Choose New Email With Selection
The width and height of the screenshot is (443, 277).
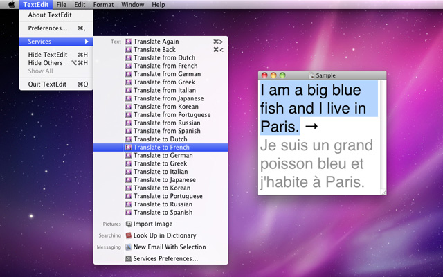point(161,247)
